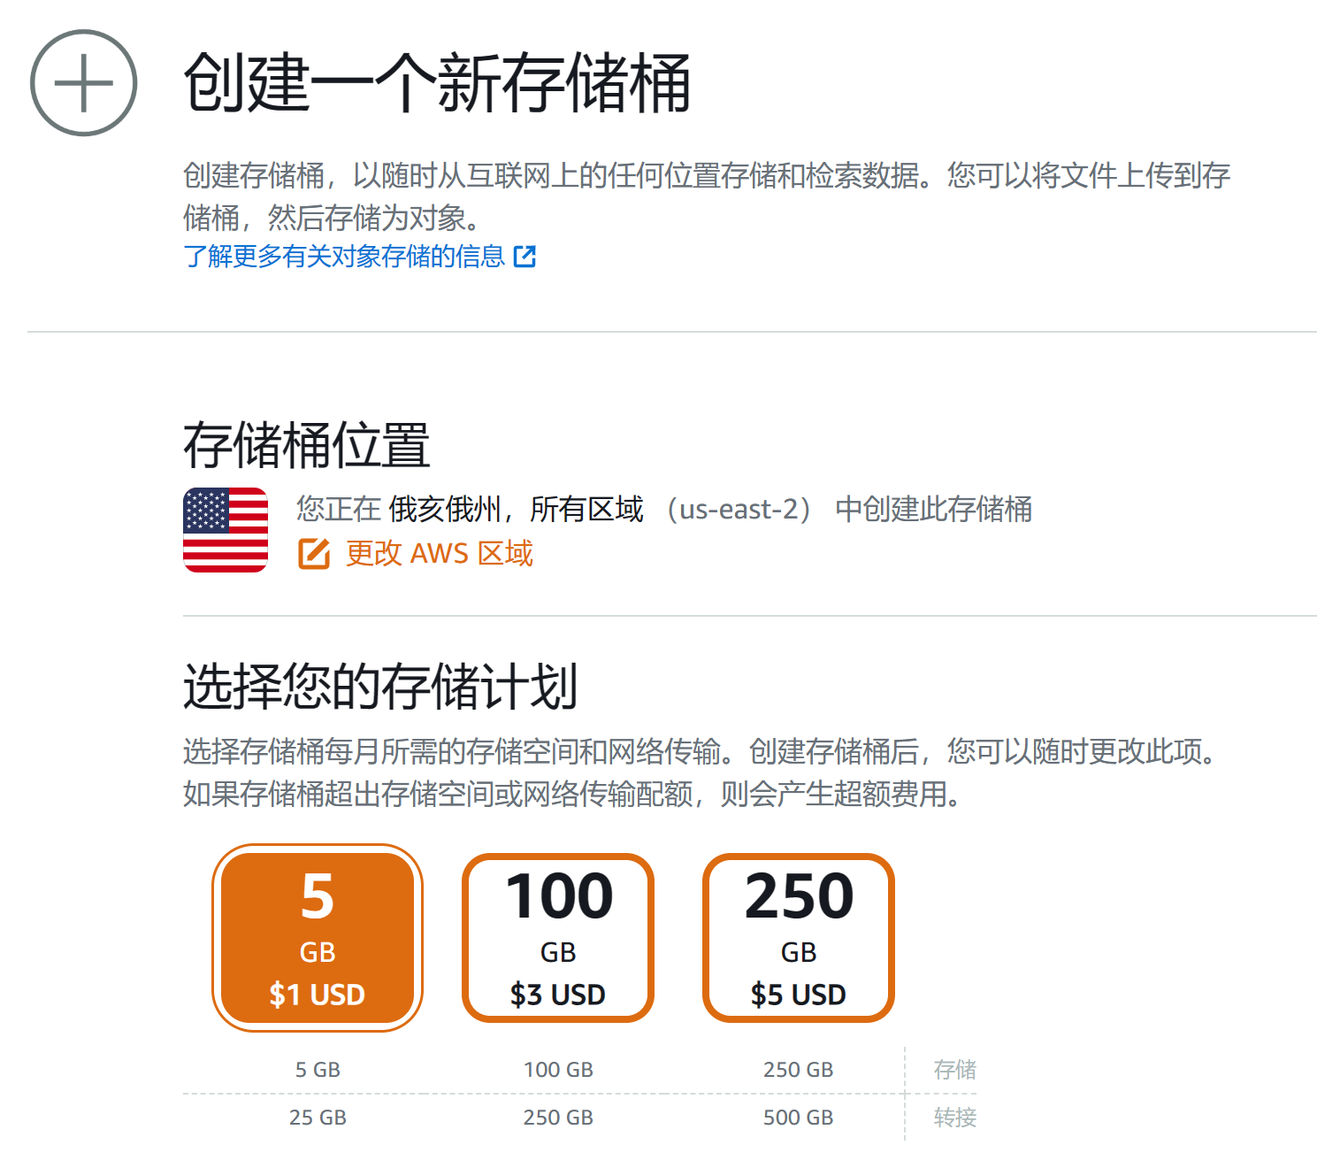The image size is (1317, 1168).
Task: Click the orange edit pencil icon
Action: point(313,554)
